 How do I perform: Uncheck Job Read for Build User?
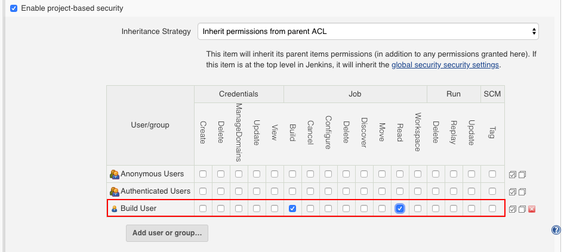(400, 208)
